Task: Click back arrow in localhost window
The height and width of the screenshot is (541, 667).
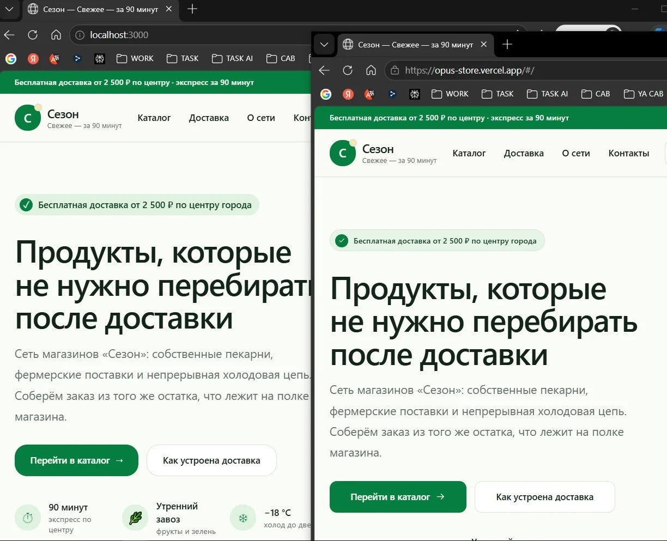Action: [9, 35]
